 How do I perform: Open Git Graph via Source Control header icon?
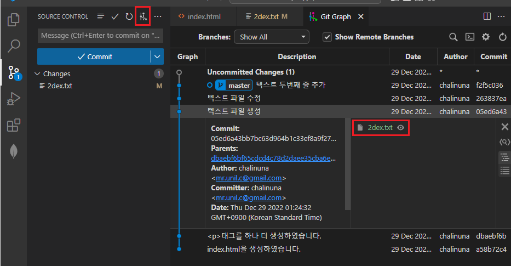pos(143,16)
